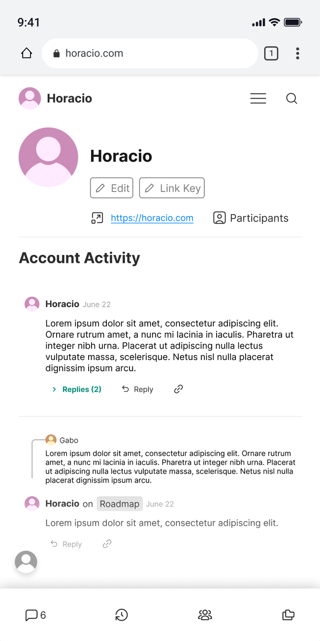Image resolution: width=320 pixels, height=641 pixels.
Task: Tap the browser home icon
Action: (x=27, y=53)
